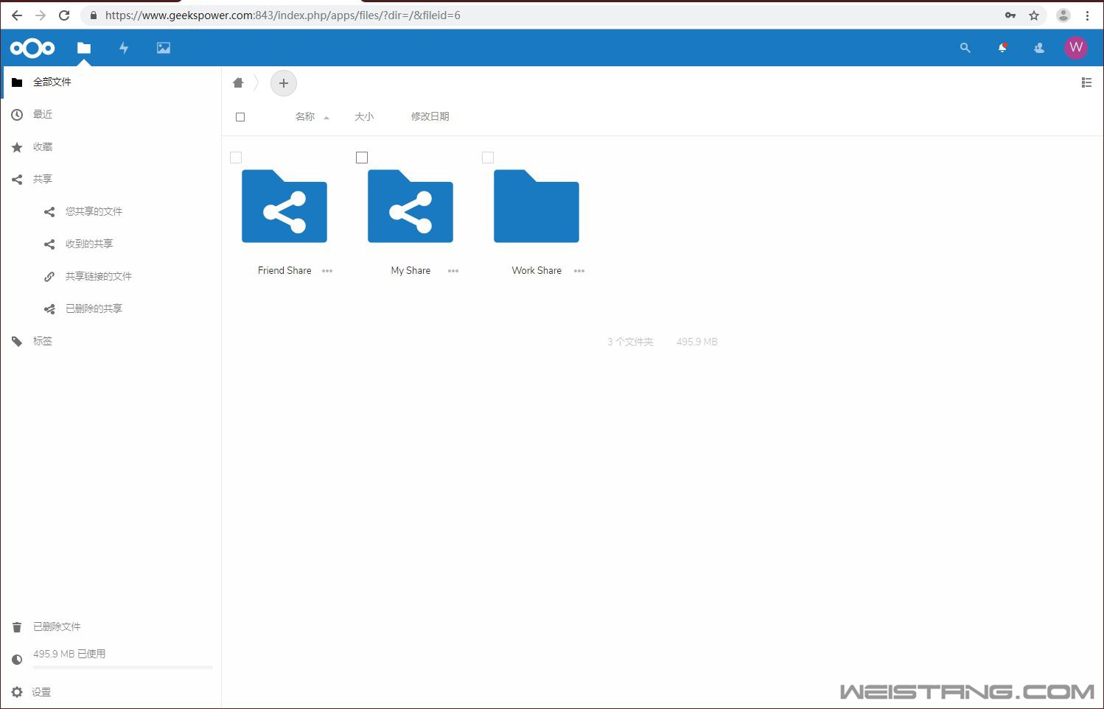Go to home folder breadcrumb icon
Viewport: 1104px width, 709px height.
pyautogui.click(x=238, y=83)
